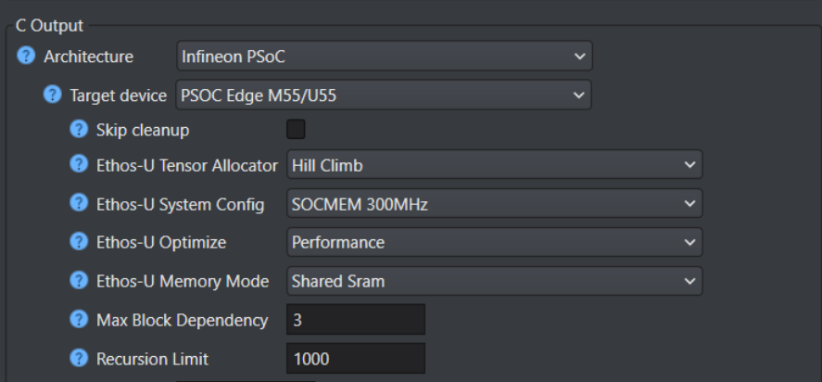
Task: Expand the Ethos-U System Config dropdown
Action: click(x=494, y=204)
